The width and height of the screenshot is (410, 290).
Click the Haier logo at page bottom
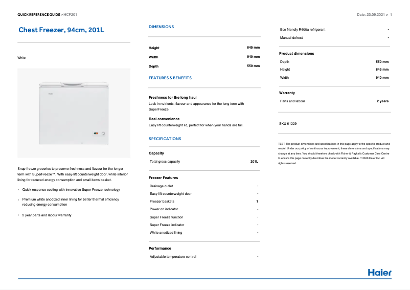pyautogui.click(x=379, y=273)
